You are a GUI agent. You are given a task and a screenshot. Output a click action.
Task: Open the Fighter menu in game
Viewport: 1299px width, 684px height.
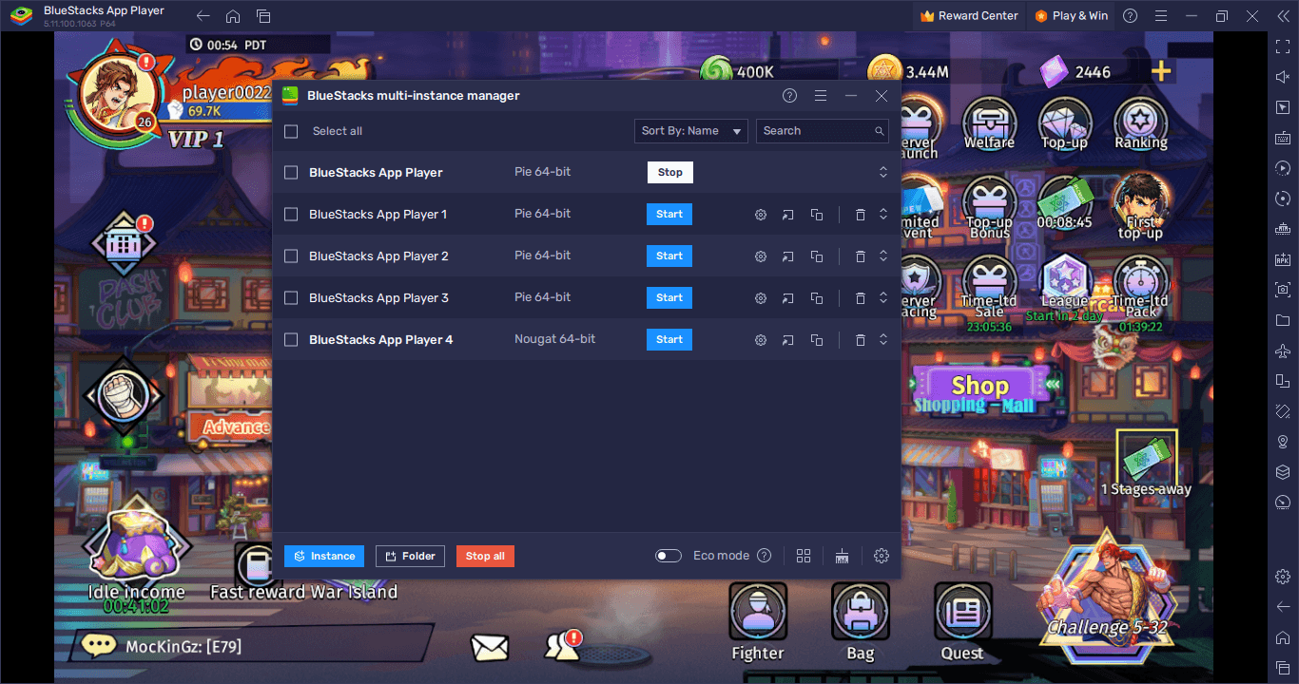tap(758, 622)
